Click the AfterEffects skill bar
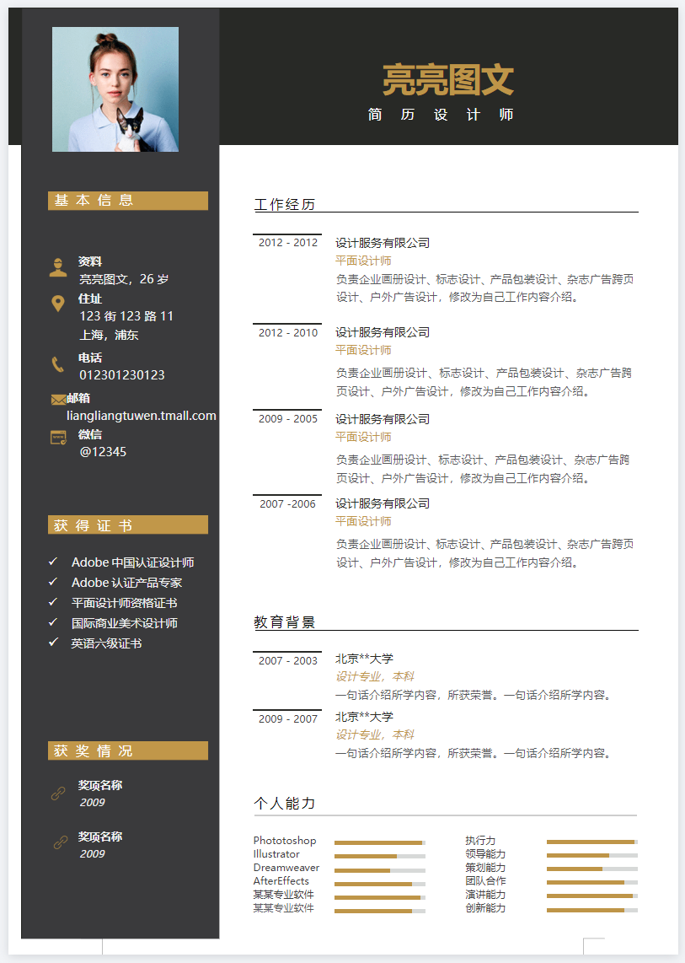 coord(380,885)
